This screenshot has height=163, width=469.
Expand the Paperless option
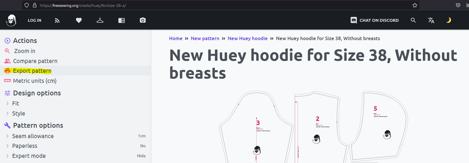(x=75, y=146)
